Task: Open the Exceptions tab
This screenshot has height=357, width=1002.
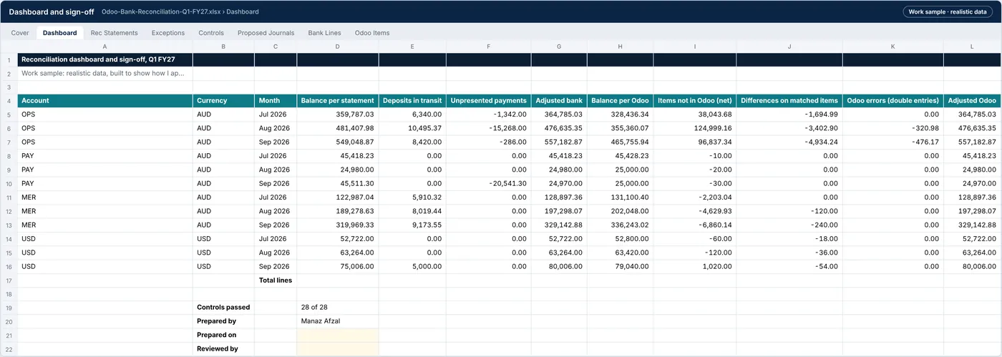Action: [168, 33]
